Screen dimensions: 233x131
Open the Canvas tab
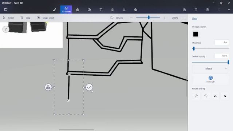pyautogui.click(x=124, y=10)
